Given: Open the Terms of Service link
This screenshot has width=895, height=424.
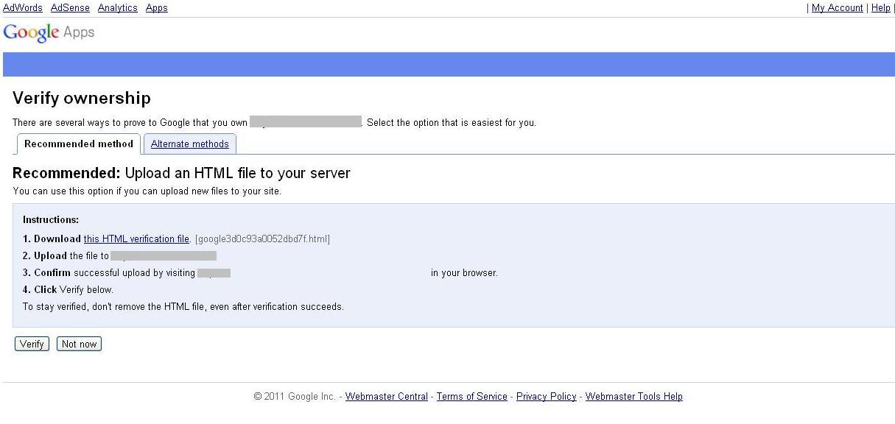Looking at the screenshot, I should tap(472, 397).
